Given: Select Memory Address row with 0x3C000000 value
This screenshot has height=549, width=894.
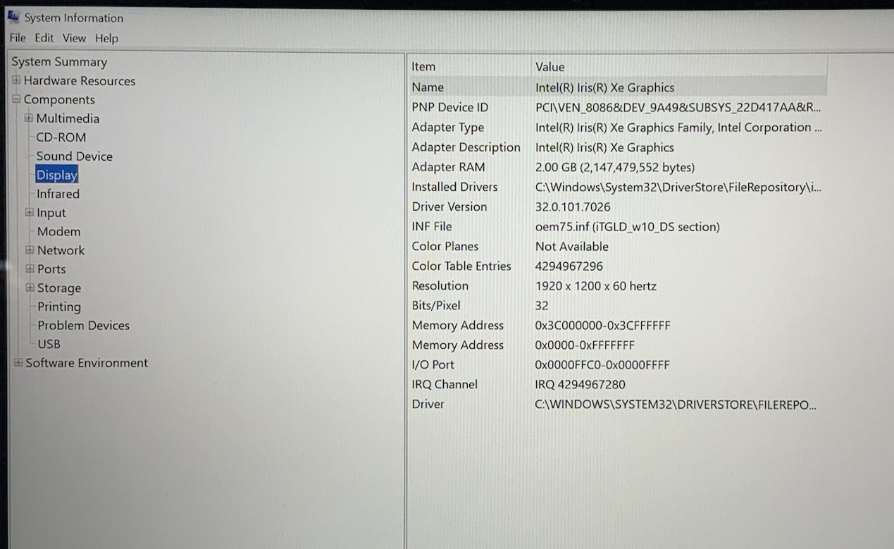Looking at the screenshot, I should (618, 325).
